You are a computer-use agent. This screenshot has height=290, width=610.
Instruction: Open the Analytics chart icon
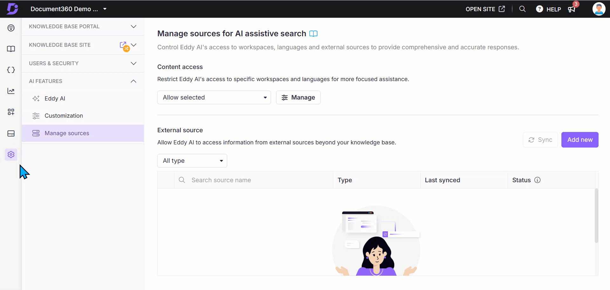click(11, 91)
